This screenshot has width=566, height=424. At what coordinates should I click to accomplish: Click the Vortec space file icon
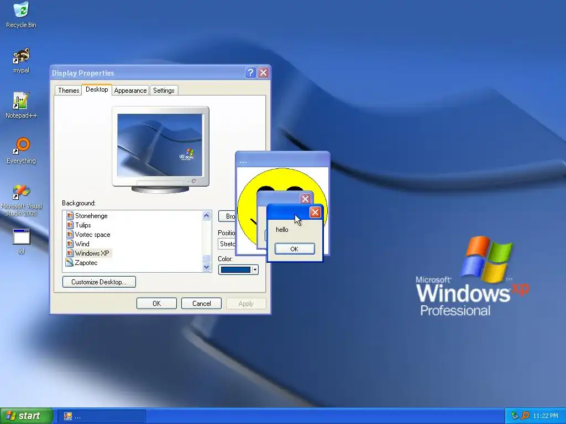click(70, 234)
